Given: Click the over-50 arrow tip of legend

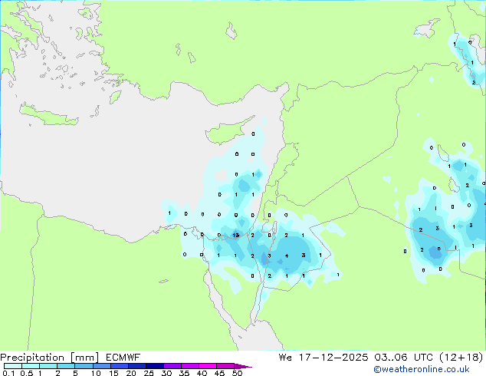Looking at the screenshot, I should point(243,366).
